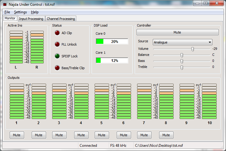226x151 pixels.
Task: Open the Source dropdown showing Analogue
Action: coord(183,42)
